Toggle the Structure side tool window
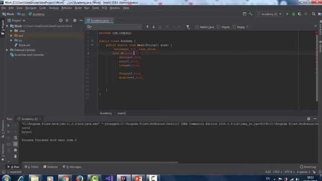This screenshot has height=181, width=322. click(x=3, y=129)
